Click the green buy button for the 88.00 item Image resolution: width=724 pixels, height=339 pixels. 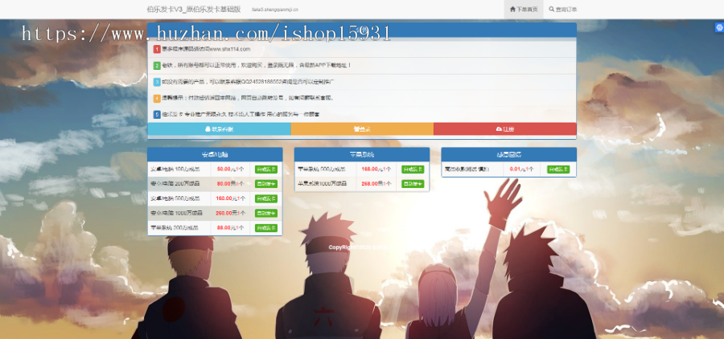[266, 228]
